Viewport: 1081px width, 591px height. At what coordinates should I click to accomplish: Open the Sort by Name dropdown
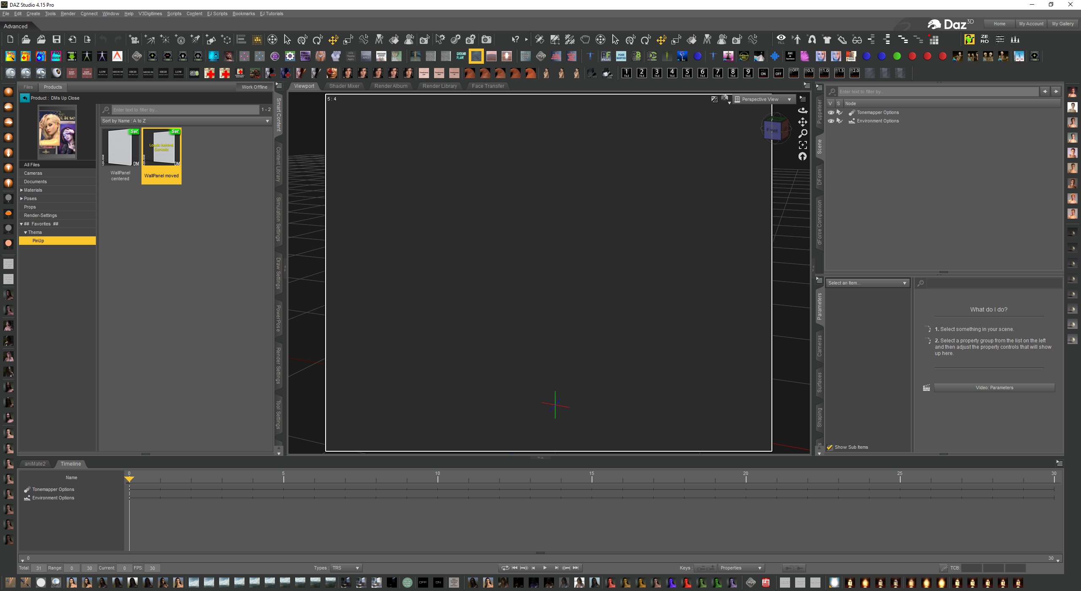tap(185, 121)
